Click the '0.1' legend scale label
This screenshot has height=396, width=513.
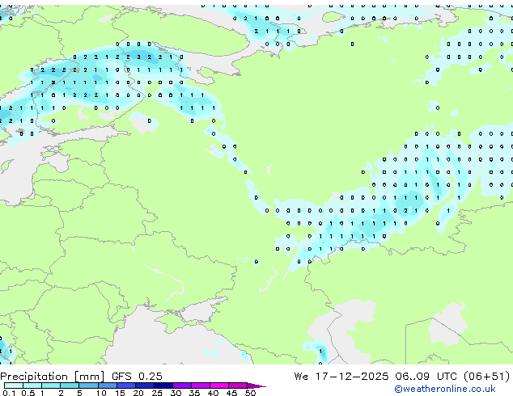pyautogui.click(x=9, y=393)
